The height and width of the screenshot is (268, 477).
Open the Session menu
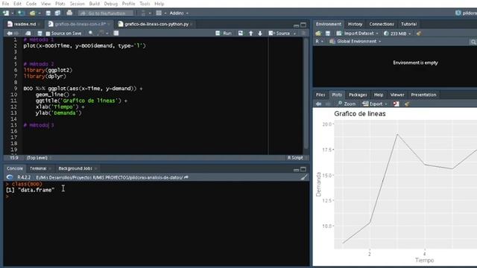77,4
